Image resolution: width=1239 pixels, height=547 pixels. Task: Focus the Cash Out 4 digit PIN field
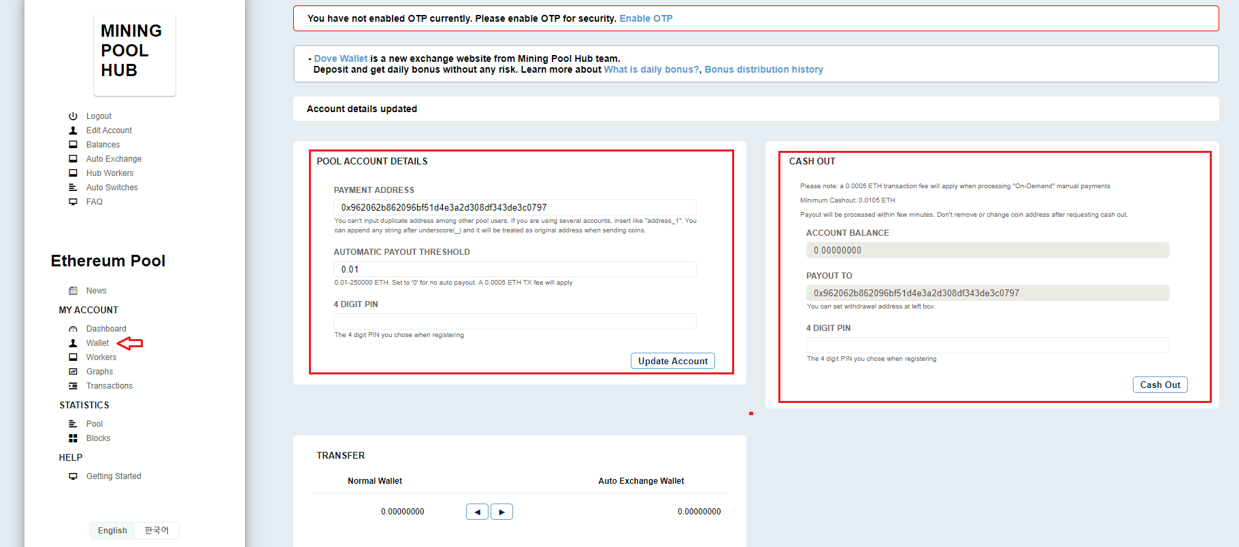click(x=987, y=345)
